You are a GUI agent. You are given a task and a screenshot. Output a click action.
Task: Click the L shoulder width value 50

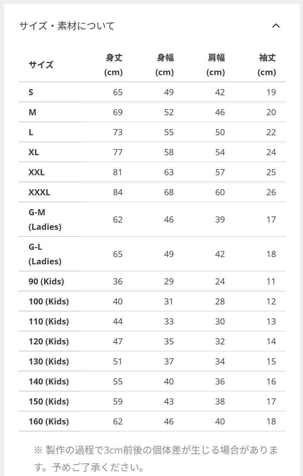click(220, 132)
